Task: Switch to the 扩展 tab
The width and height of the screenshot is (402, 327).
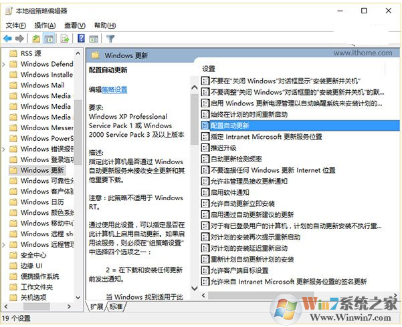Action: (96, 306)
